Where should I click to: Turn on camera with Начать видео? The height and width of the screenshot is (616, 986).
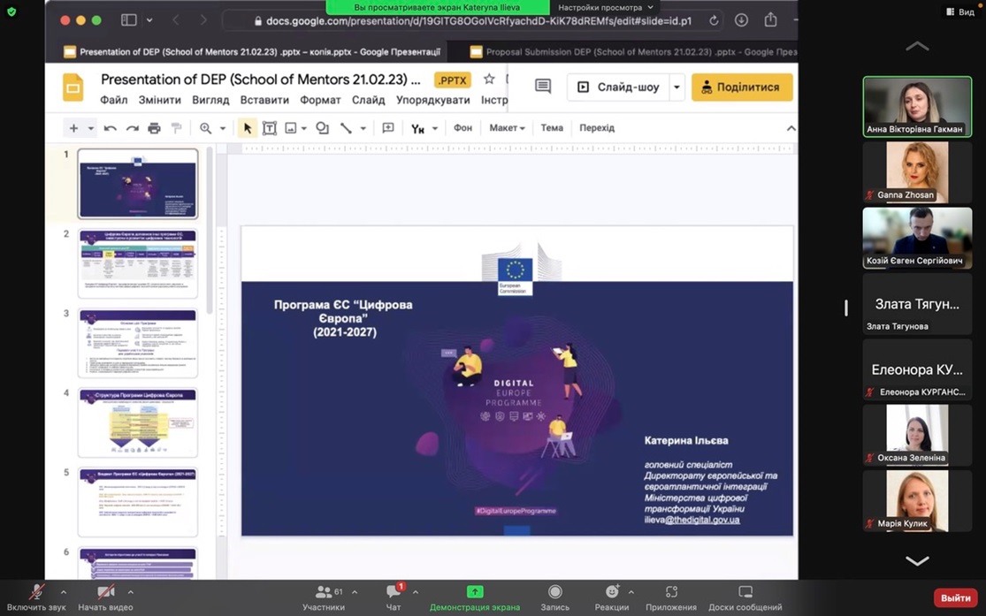pos(105,597)
